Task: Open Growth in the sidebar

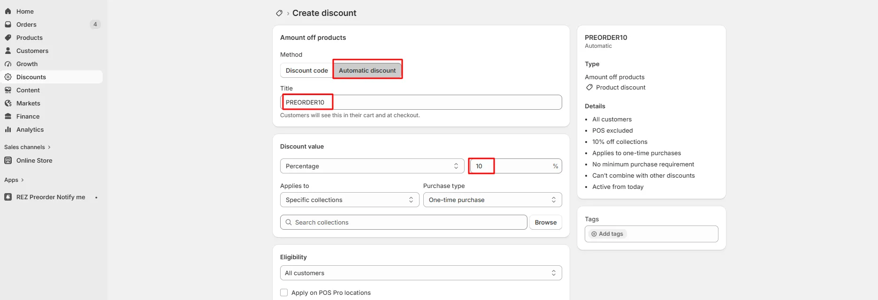Action: [52, 64]
